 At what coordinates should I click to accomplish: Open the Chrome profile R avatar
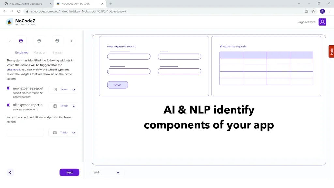pyautogui.click(x=322, y=11)
